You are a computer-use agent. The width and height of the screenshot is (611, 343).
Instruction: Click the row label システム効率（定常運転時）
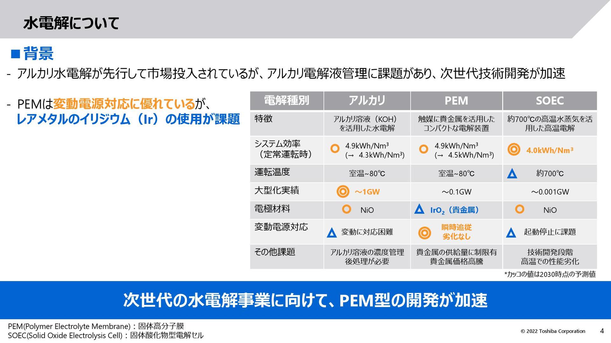click(284, 149)
